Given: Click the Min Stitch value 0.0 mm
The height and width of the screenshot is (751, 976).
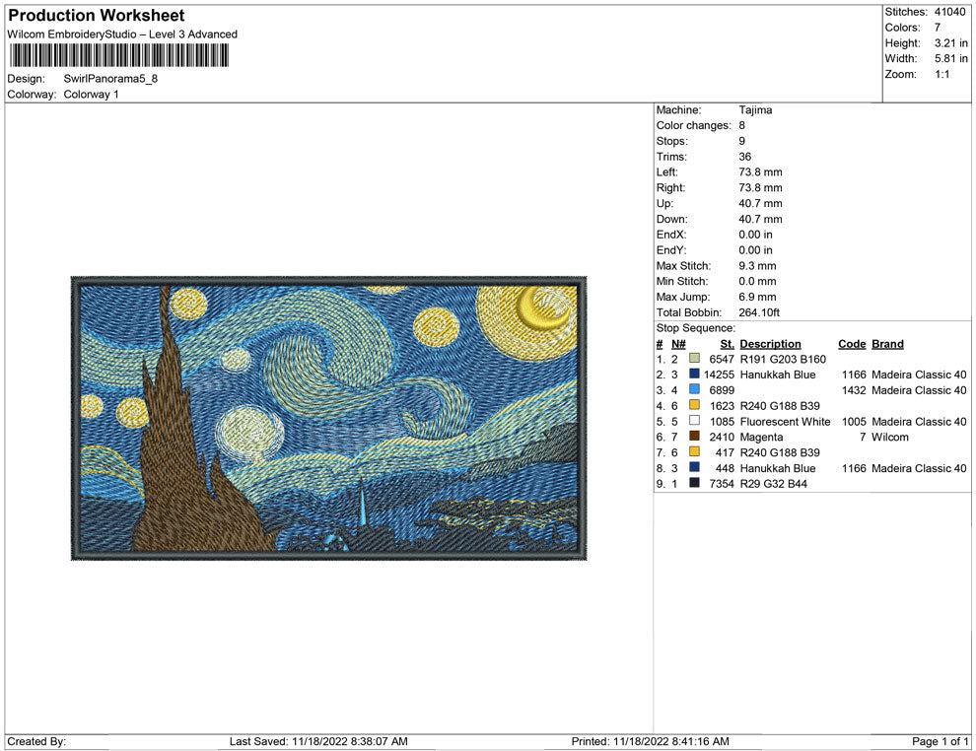Looking at the screenshot, I should (x=757, y=281).
